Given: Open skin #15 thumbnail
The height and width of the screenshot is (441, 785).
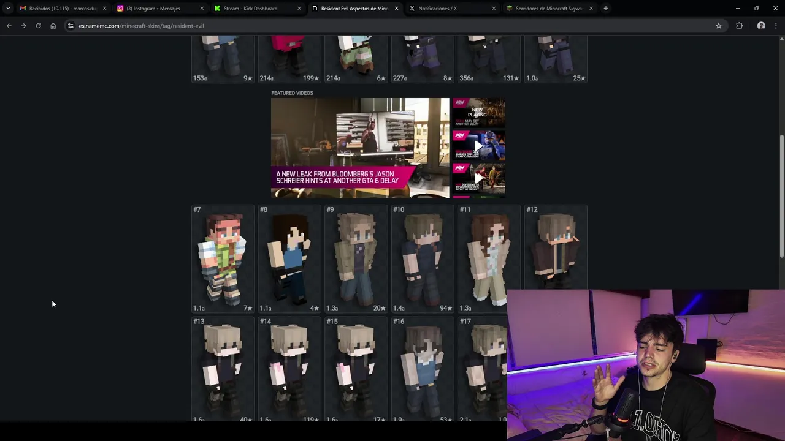Looking at the screenshot, I should [356, 369].
